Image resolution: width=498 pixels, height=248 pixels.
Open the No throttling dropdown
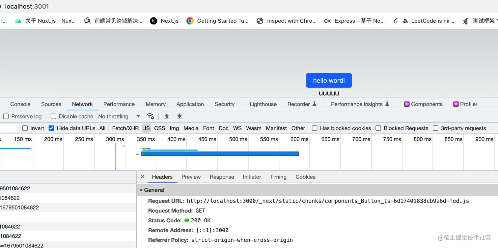[119, 116]
